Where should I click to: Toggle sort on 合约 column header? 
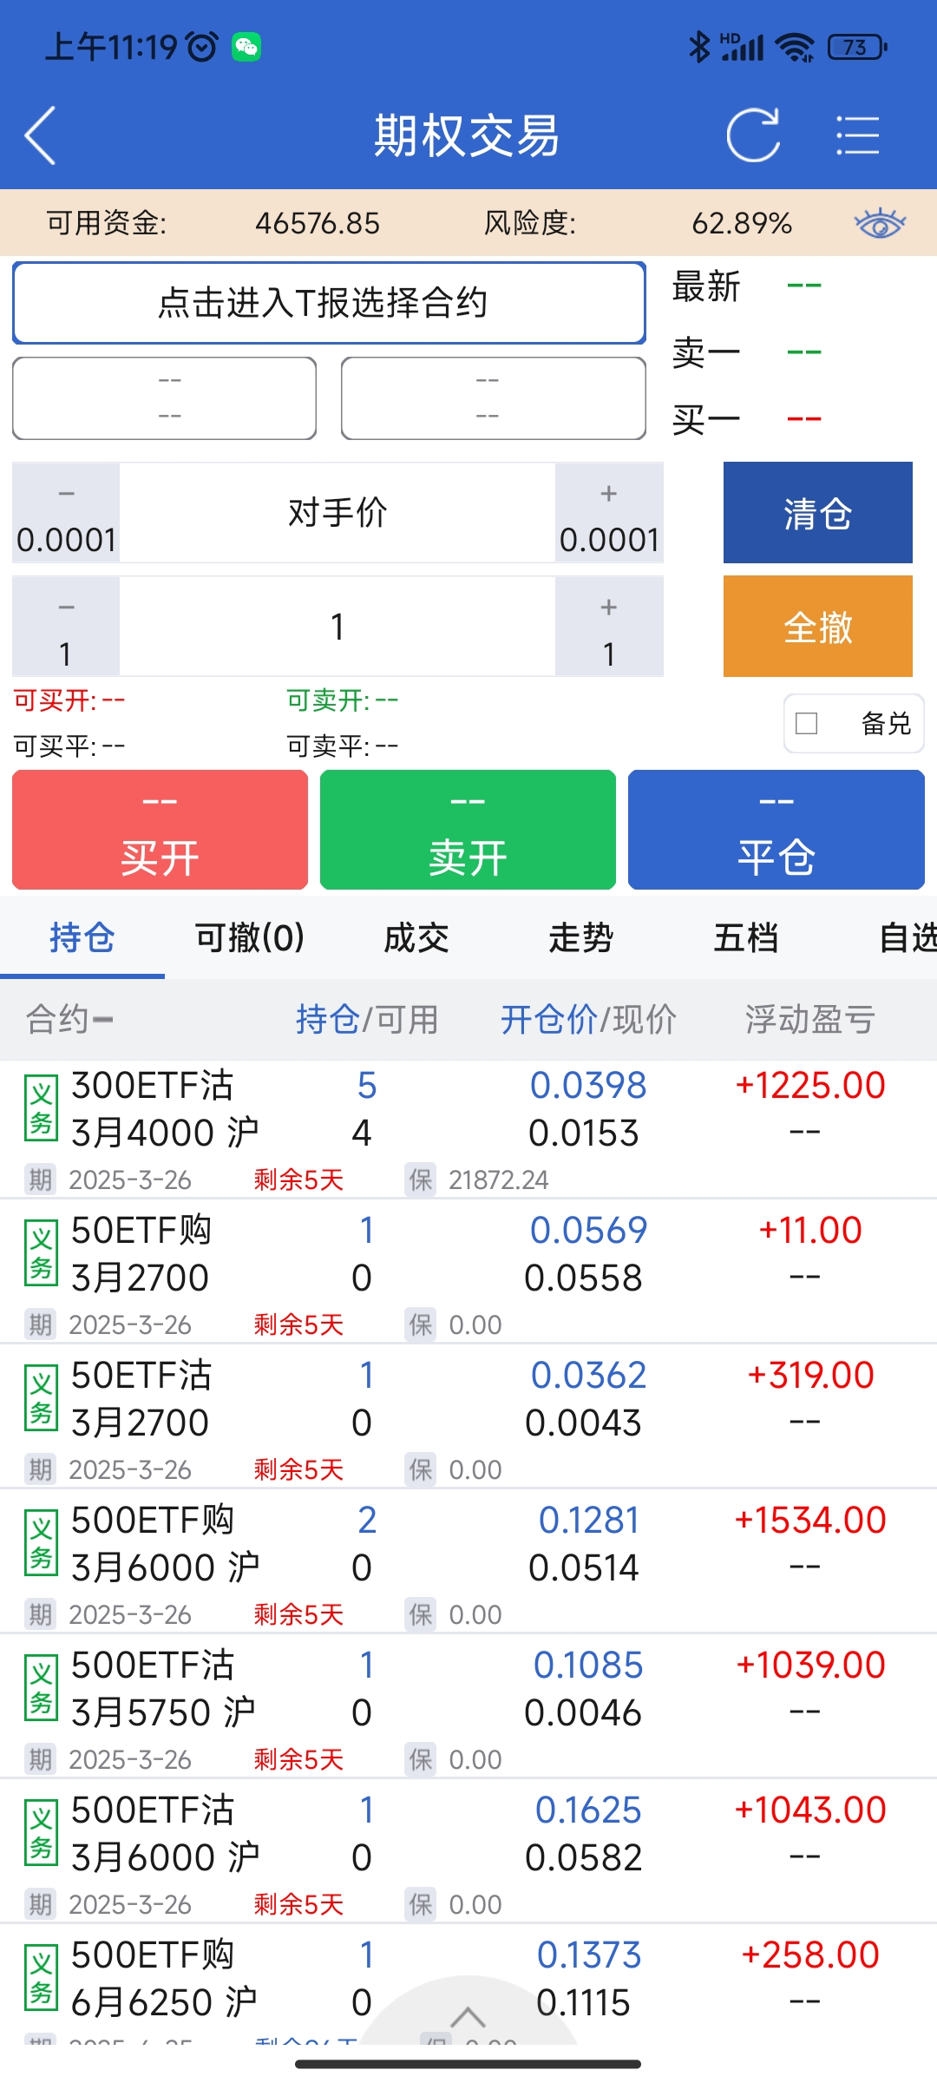(x=69, y=1019)
